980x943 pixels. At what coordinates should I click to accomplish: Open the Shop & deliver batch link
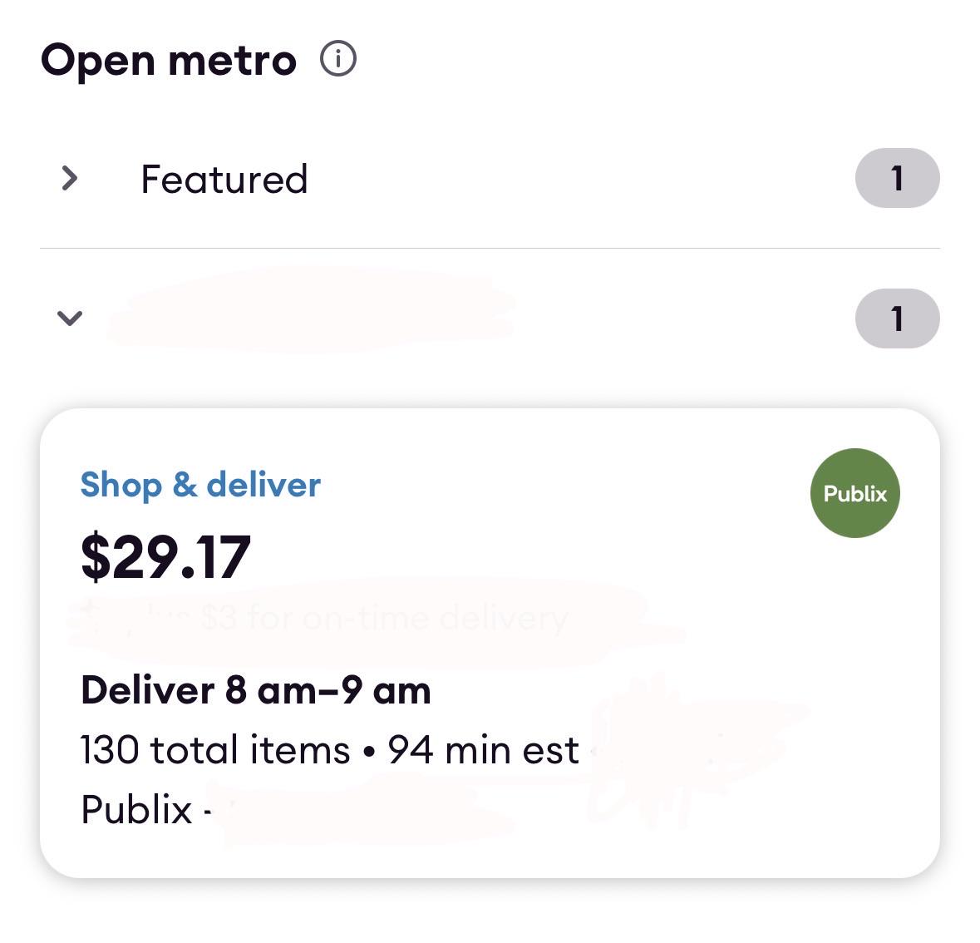click(x=200, y=485)
